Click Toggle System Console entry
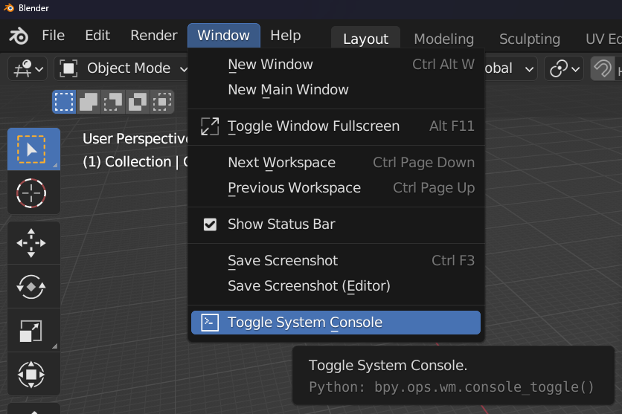The width and height of the screenshot is (622, 414). coord(336,323)
